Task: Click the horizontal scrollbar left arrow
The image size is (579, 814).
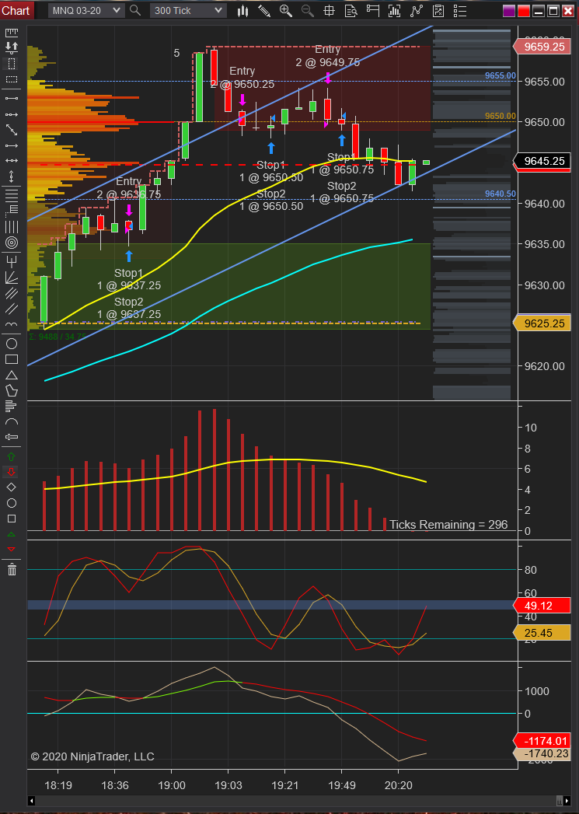Action: [x=31, y=801]
